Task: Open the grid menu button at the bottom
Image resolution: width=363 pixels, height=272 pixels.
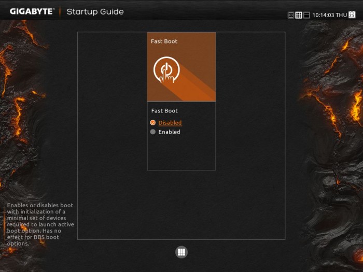Action: click(181, 252)
